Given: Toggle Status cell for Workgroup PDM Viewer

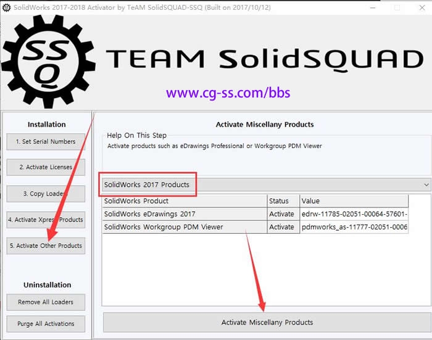Looking at the screenshot, I should tap(282, 227).
